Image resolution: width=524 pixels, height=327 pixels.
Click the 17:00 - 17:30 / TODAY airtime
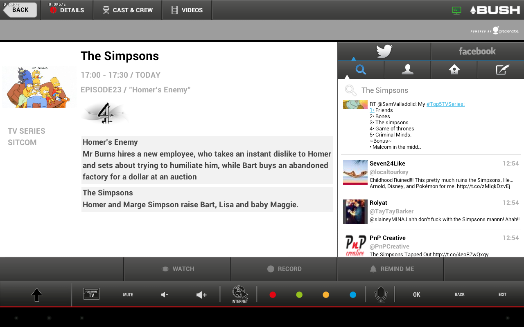click(x=120, y=75)
